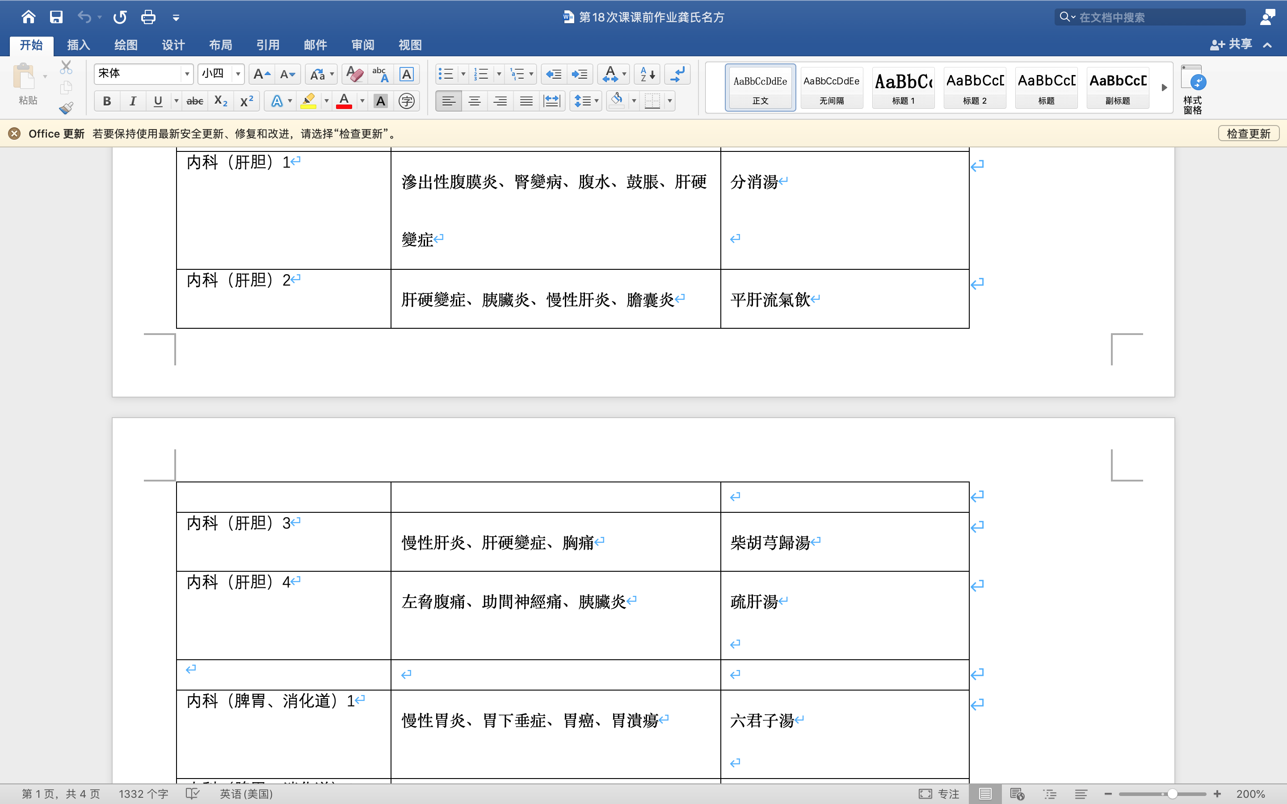This screenshot has width=1287, height=804.
Task: Toggle underline formatting
Action: (x=158, y=101)
